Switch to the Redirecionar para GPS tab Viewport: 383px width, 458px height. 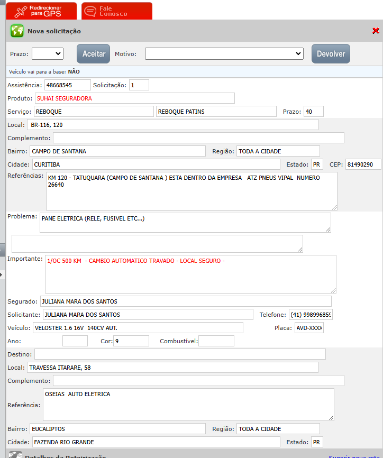click(41, 11)
